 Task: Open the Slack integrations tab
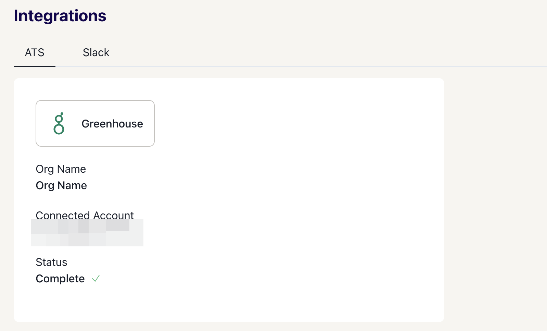point(96,52)
